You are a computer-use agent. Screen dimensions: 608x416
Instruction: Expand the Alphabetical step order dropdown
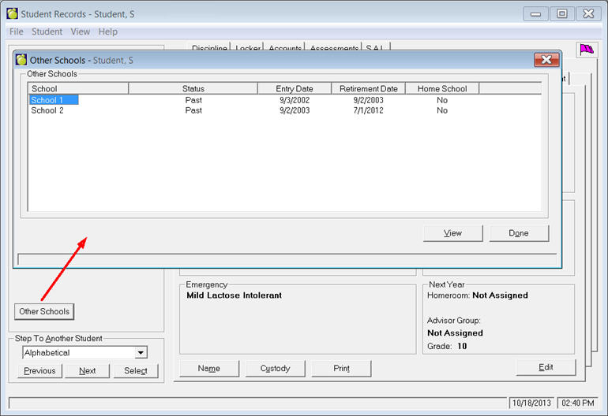[x=141, y=353]
